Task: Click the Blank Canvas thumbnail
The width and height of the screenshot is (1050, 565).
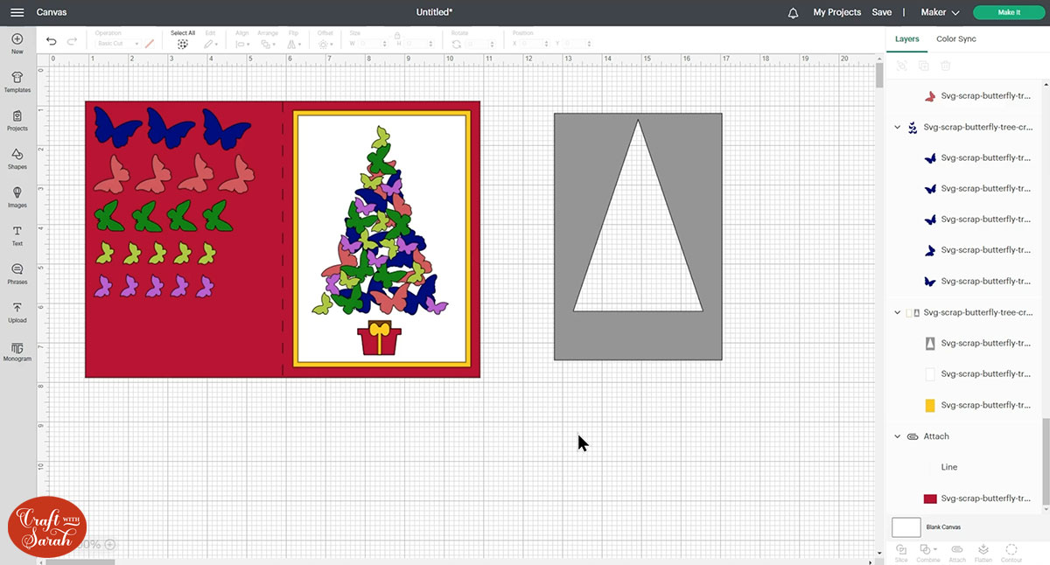Action: point(906,527)
